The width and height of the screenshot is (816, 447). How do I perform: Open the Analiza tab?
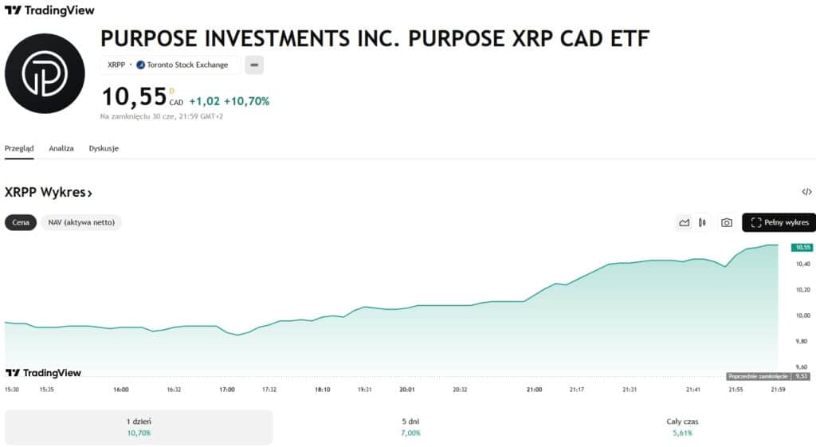(61, 148)
